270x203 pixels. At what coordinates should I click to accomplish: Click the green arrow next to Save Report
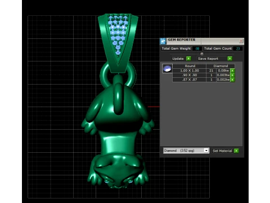click(230, 59)
